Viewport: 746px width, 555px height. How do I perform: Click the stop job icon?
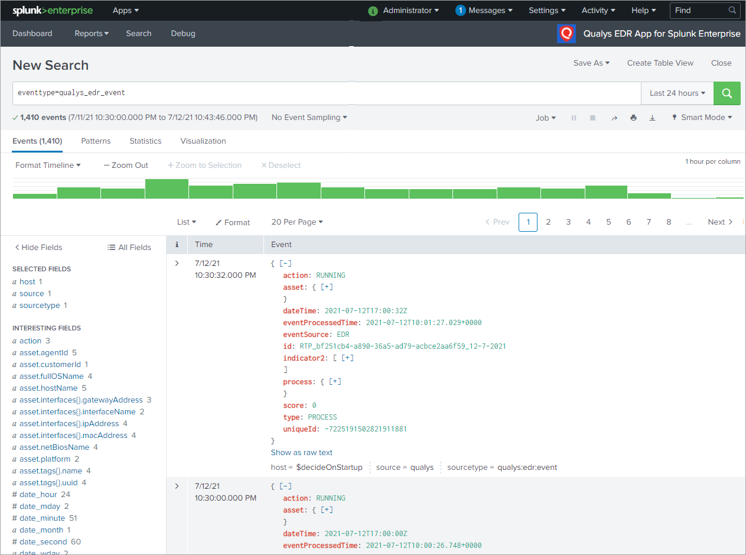point(592,117)
